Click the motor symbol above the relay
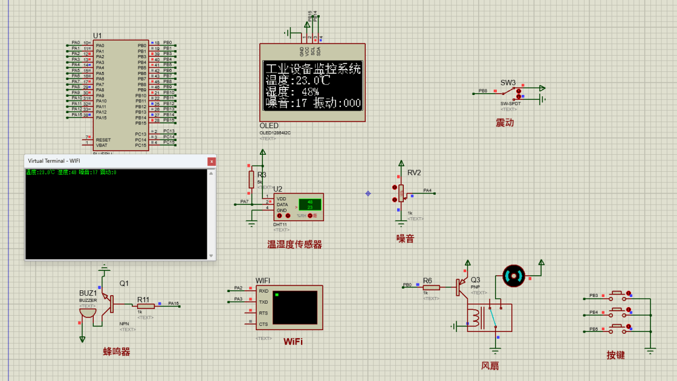 click(514, 276)
